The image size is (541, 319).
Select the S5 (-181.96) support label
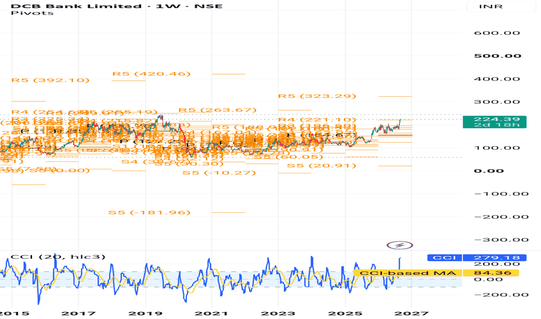click(149, 212)
